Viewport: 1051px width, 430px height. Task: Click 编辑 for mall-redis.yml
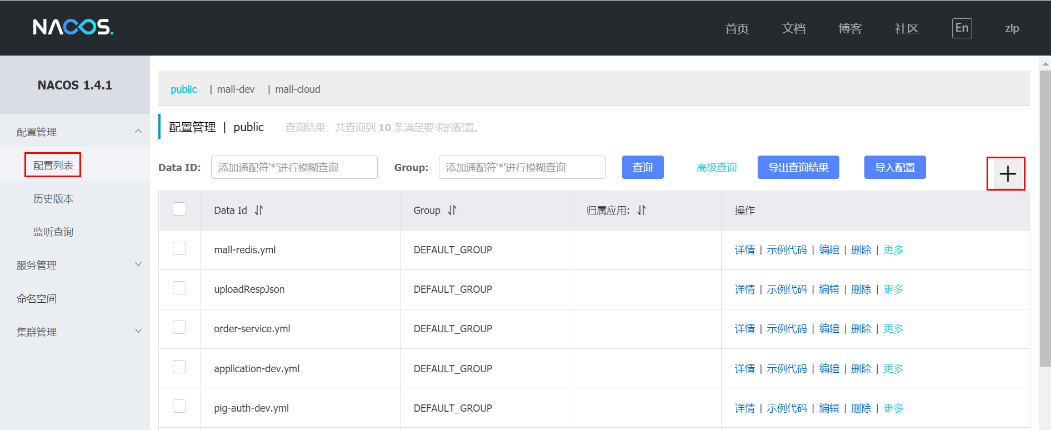coord(829,250)
